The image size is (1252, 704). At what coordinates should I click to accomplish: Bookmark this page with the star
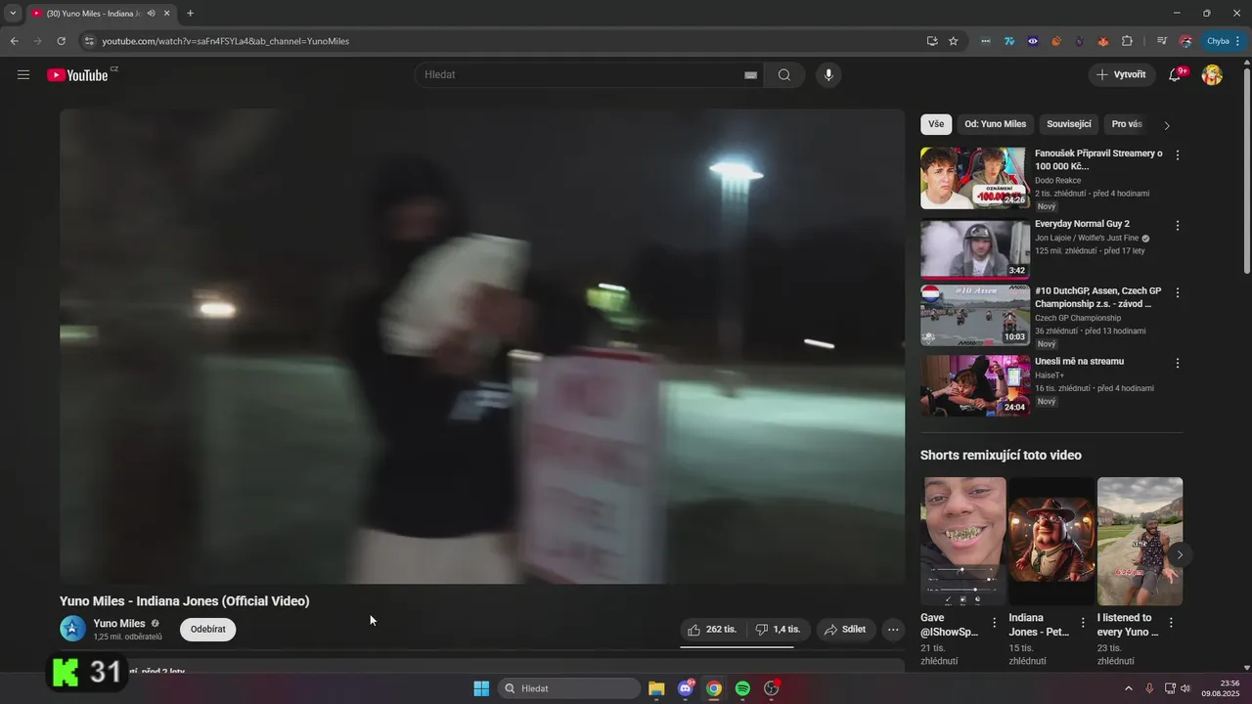953,41
